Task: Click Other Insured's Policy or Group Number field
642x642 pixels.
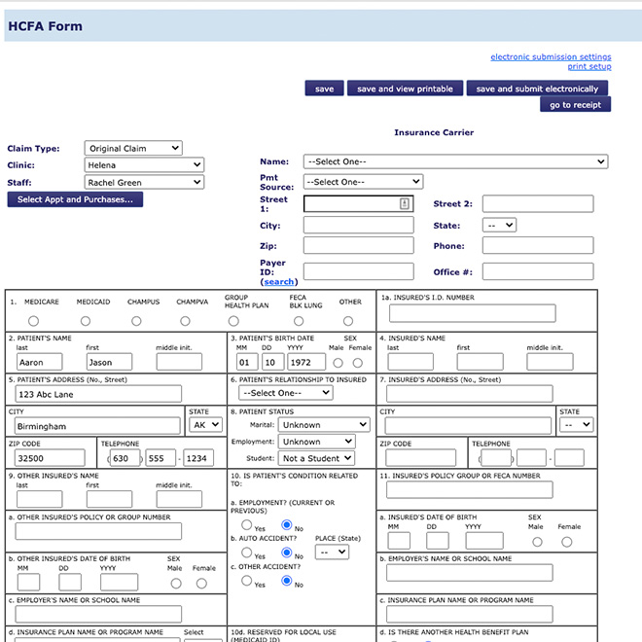Action: (x=98, y=531)
